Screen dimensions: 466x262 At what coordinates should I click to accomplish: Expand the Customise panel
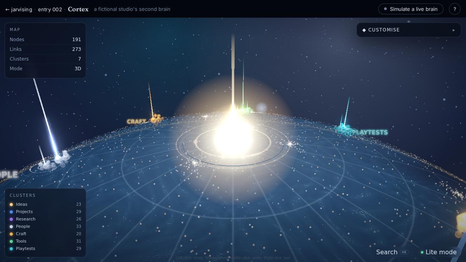click(x=409, y=30)
